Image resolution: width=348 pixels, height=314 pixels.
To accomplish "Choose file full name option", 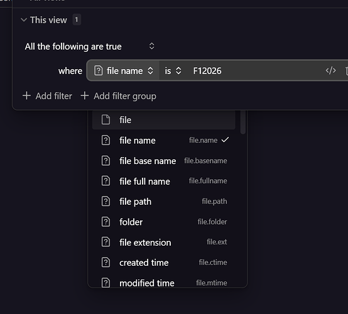I will (164, 181).
